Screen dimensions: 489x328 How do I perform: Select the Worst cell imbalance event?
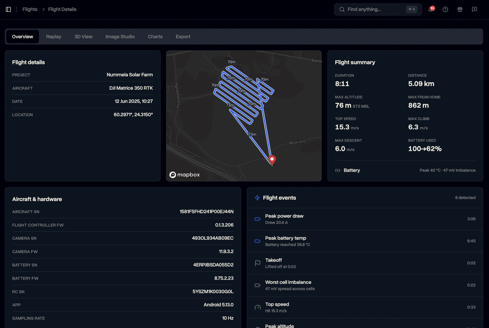tap(365, 285)
